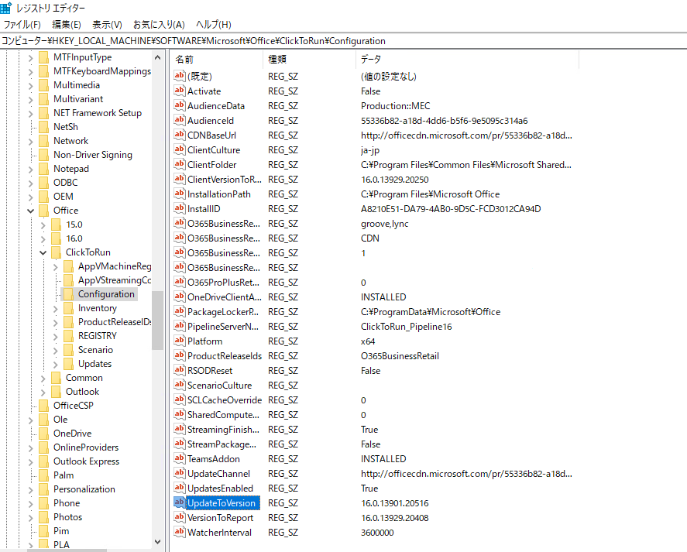Click the 種類 column header
This screenshot has width=687, height=552.
point(310,59)
